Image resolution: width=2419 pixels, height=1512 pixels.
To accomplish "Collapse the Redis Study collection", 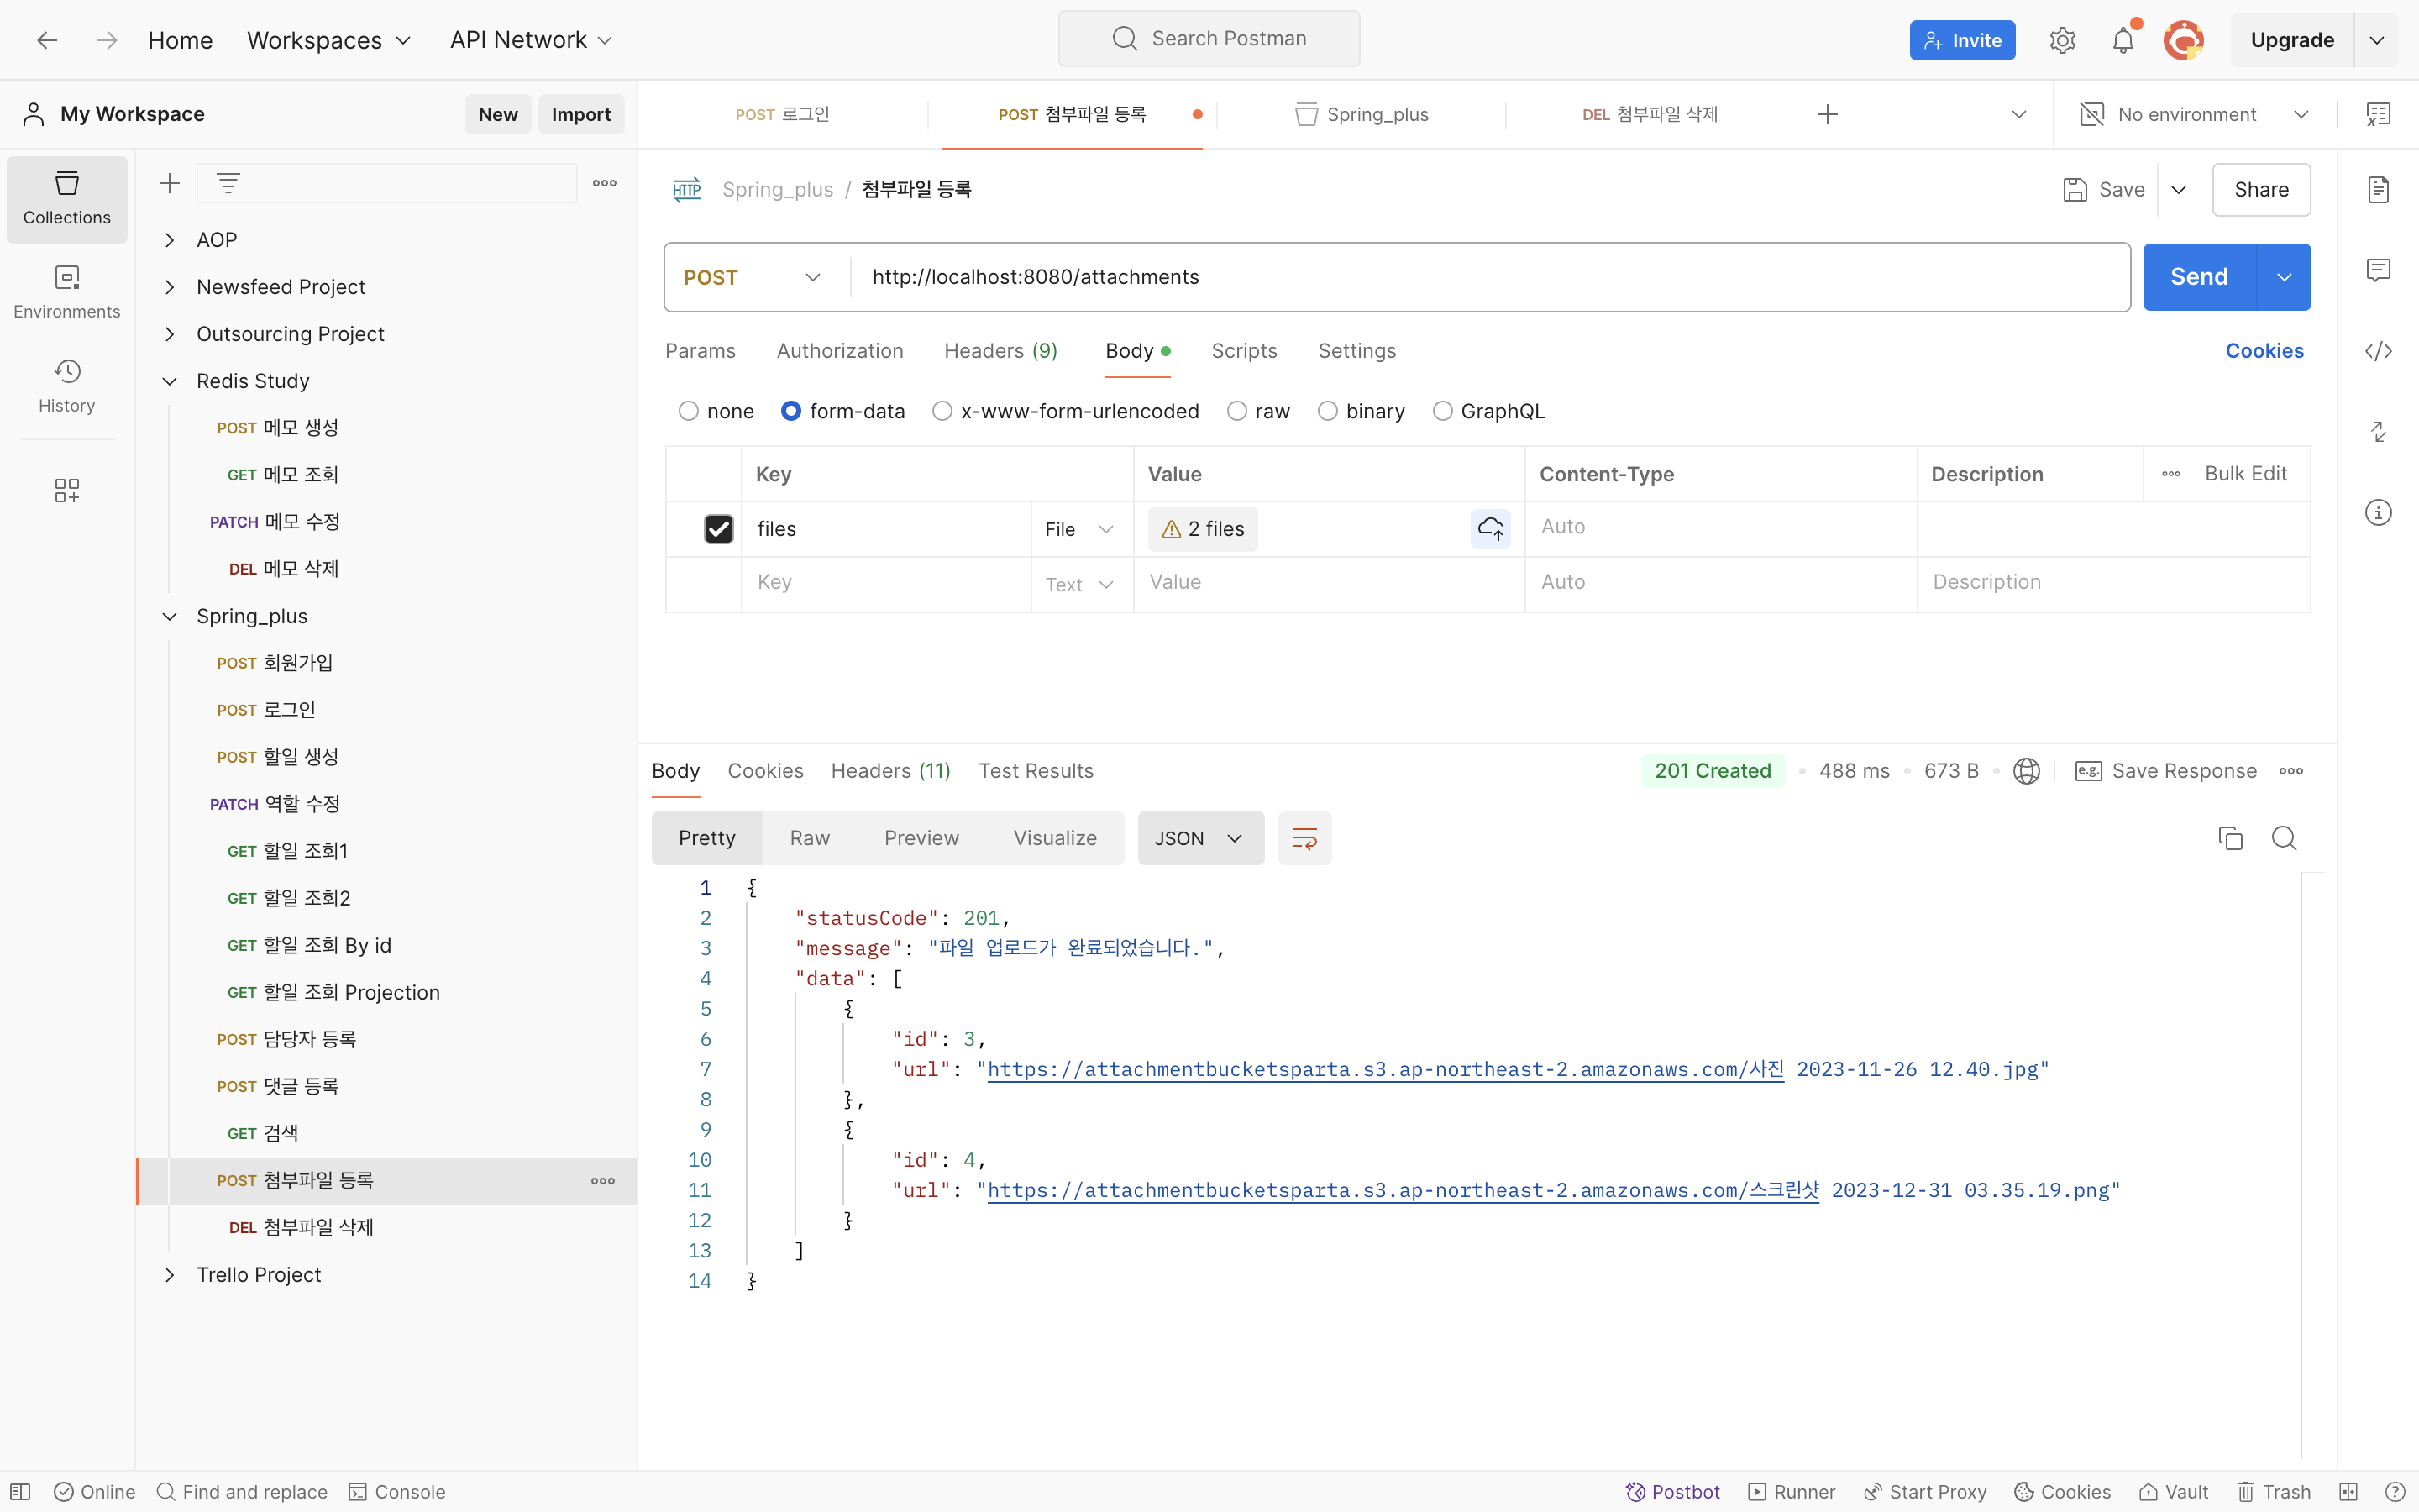I will pyautogui.click(x=170, y=381).
